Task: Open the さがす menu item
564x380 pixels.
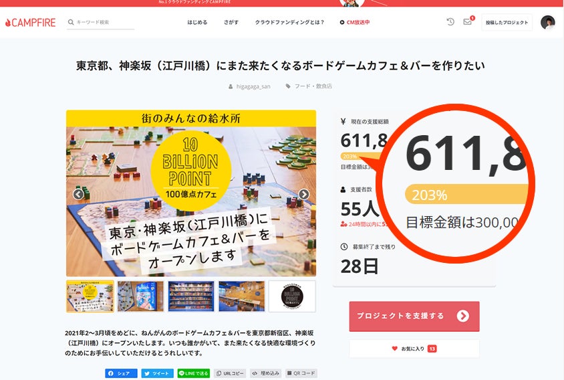Action: click(x=231, y=22)
